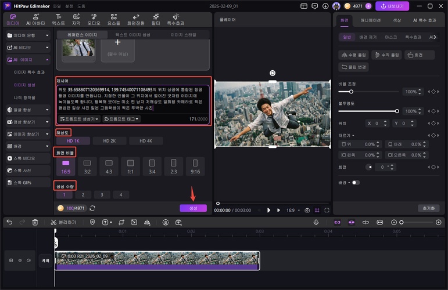Click the 내보내기 (export) button

[x=392, y=6]
